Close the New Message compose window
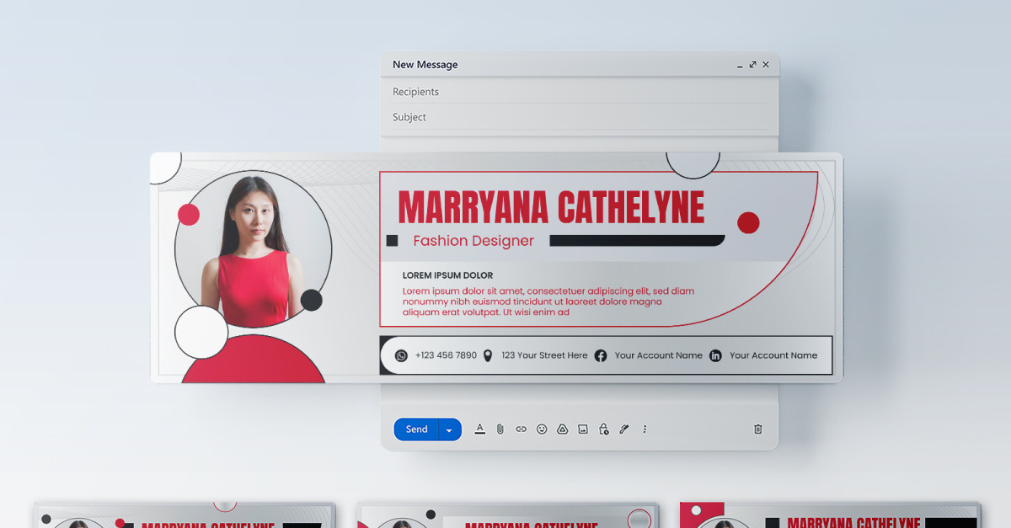The image size is (1011, 528). [765, 64]
